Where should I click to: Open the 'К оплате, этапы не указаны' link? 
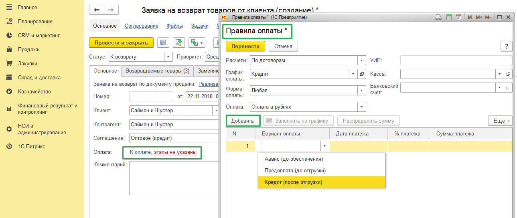163,152
